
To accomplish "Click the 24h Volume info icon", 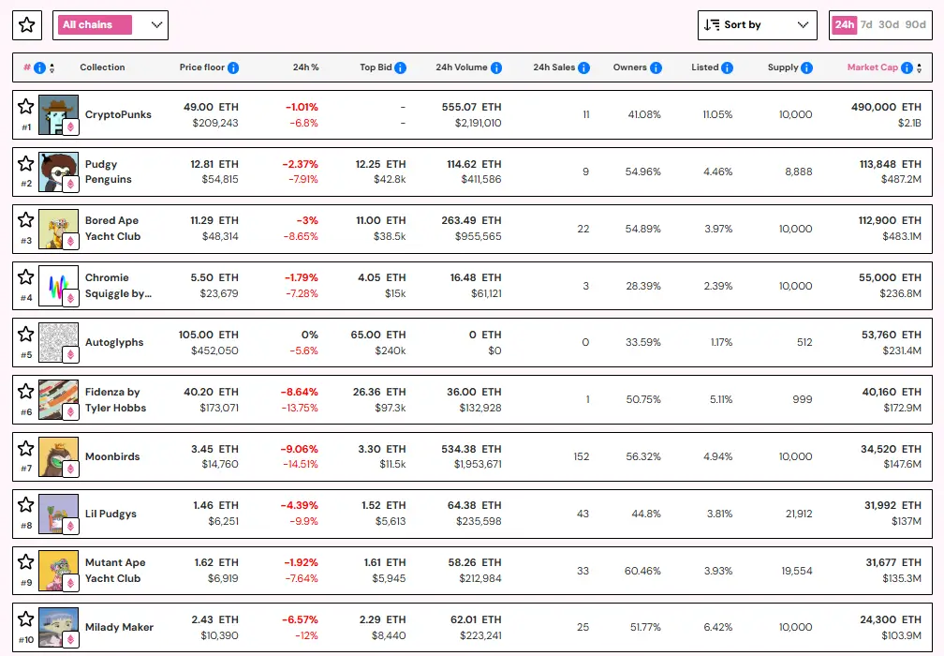I will [x=496, y=68].
